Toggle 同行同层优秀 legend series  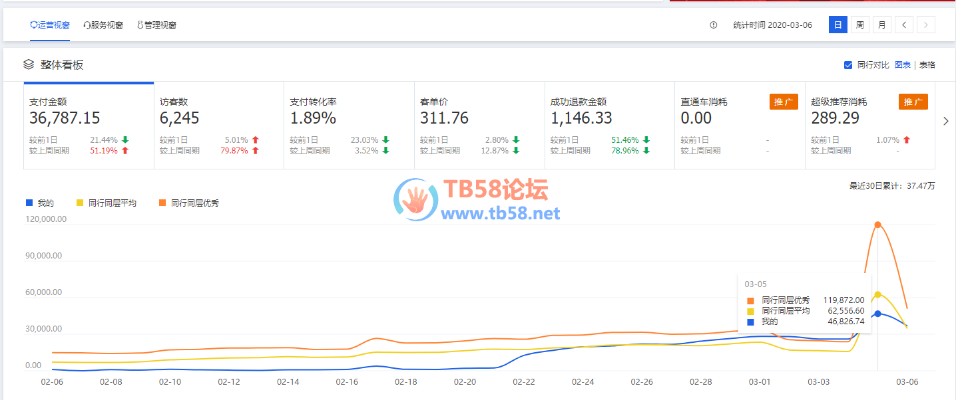tap(162, 203)
